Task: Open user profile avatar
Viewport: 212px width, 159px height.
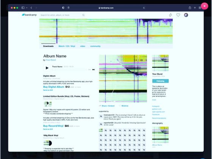Action: tap(186, 15)
